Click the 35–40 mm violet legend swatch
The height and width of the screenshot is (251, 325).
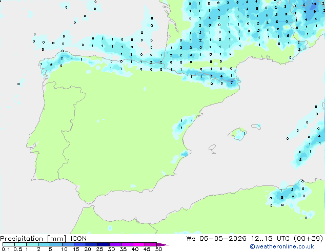127,244
